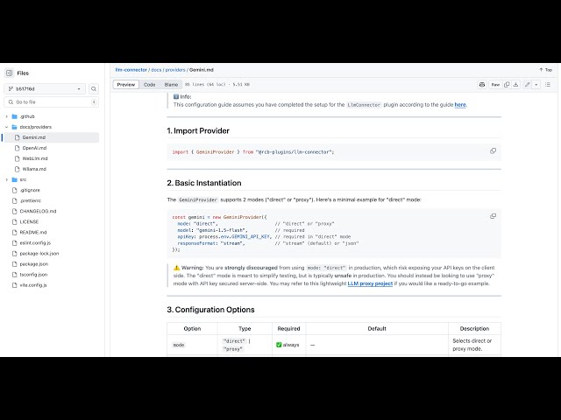Viewport: 561px width, 420px height.
Task: Expand the .github folder chevron
Action: pyautogui.click(x=7, y=116)
